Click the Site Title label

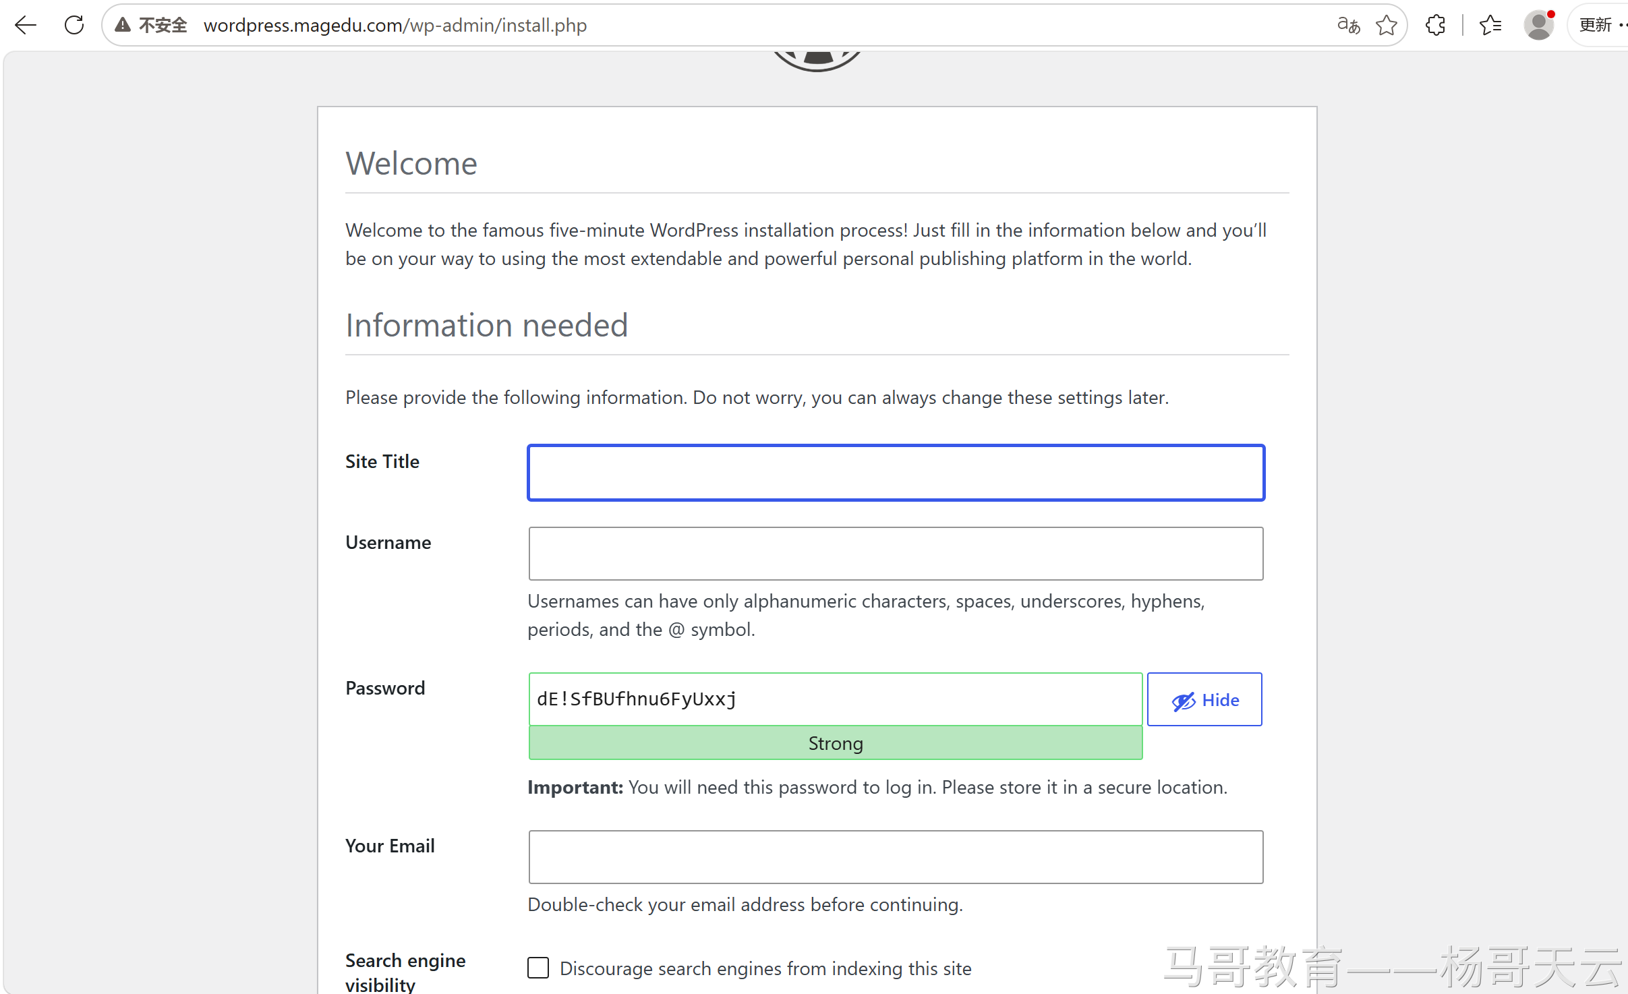(382, 461)
